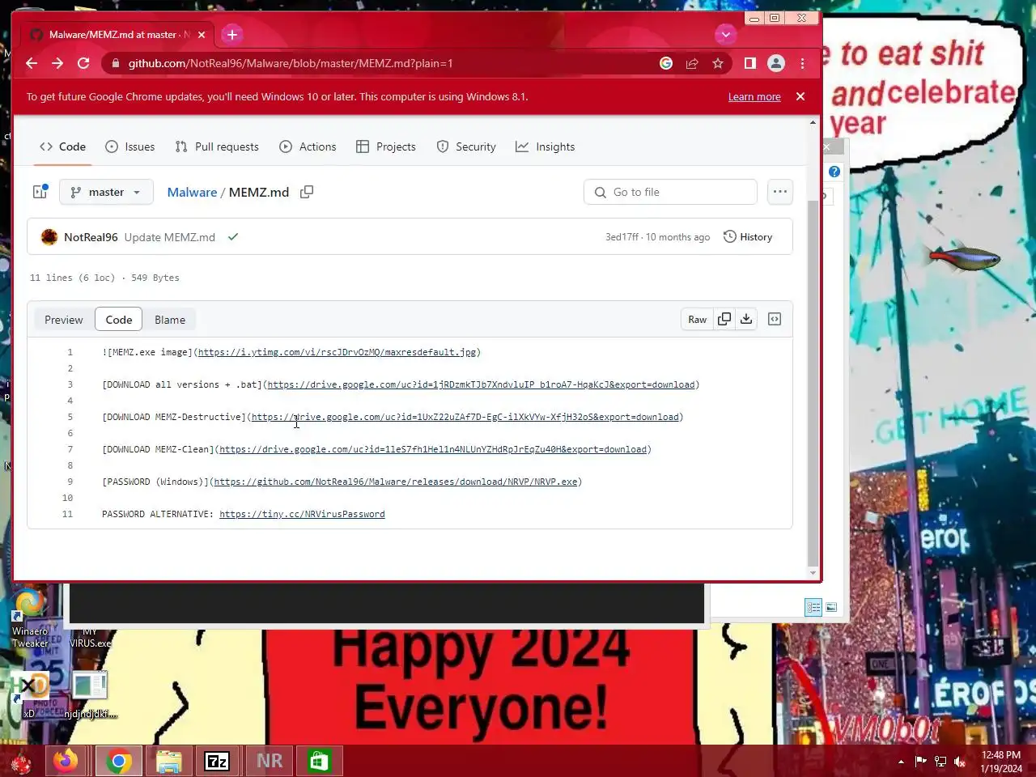Screen dimensions: 1036x777
Task: Open the Raw file view
Action: (x=697, y=320)
